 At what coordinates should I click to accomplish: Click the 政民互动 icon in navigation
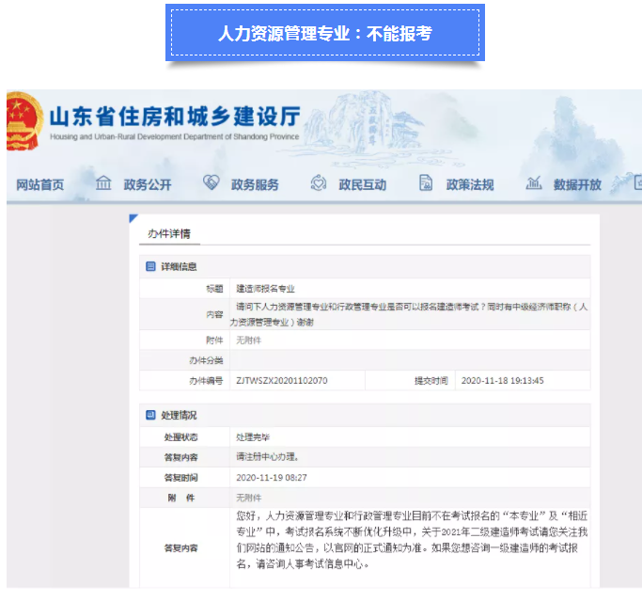319,182
